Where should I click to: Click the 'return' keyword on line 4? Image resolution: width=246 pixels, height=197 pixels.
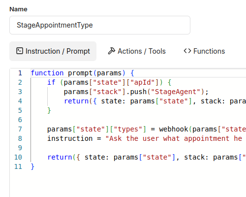pyautogui.click(x=76, y=101)
